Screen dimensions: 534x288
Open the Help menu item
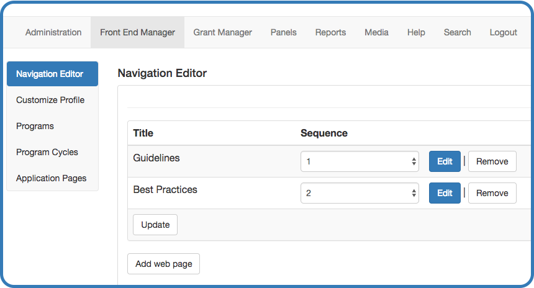click(416, 32)
